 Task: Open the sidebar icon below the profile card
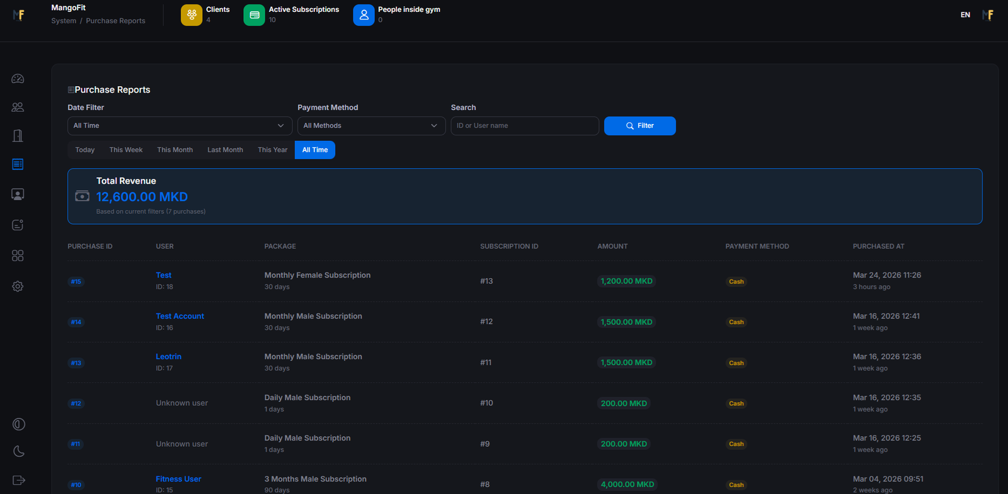point(18,225)
